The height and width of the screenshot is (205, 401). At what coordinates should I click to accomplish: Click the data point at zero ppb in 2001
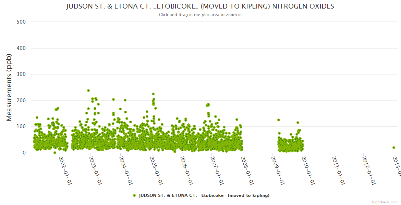tap(55, 153)
